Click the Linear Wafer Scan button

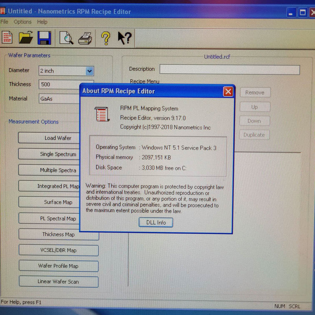(x=58, y=282)
